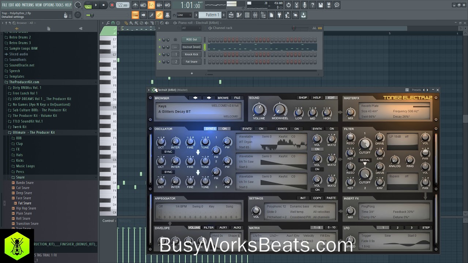Viewport: 468px width, 263px height.
Task: Click the help question mark icon
Action: coord(313,5)
